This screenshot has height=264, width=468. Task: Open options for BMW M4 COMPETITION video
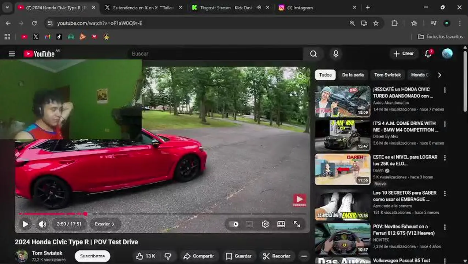click(445, 124)
